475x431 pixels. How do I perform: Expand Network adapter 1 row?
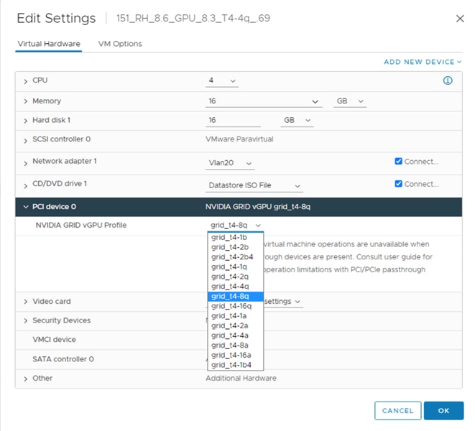point(25,163)
